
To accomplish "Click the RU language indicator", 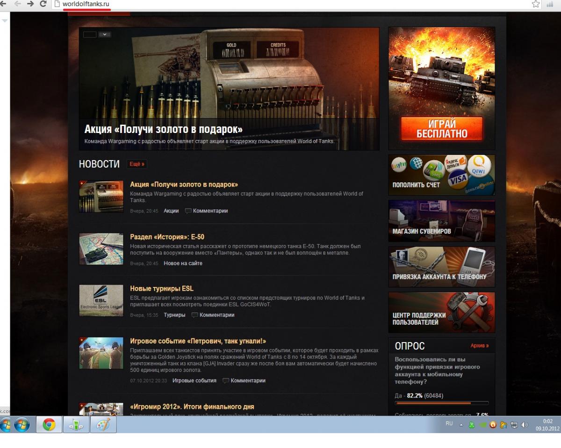I will click(449, 424).
